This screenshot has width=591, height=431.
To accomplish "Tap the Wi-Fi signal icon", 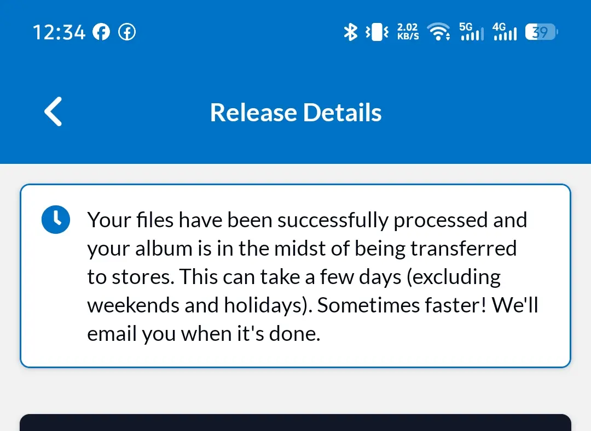I will 438,32.
